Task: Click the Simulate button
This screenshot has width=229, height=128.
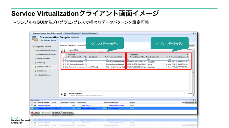Action: (46, 112)
